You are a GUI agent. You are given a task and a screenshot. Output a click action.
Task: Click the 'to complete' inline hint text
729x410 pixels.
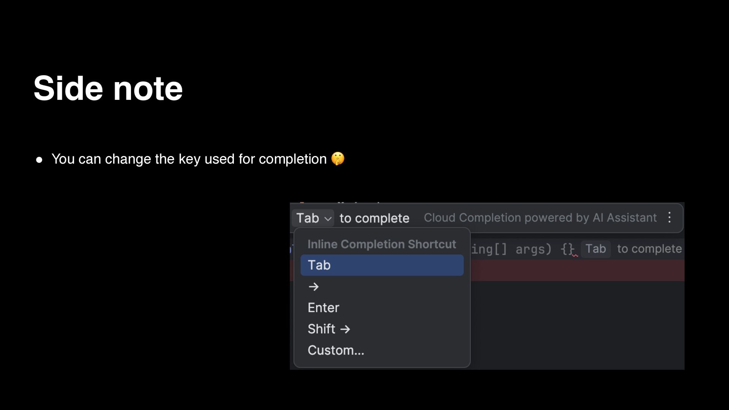tap(649, 249)
